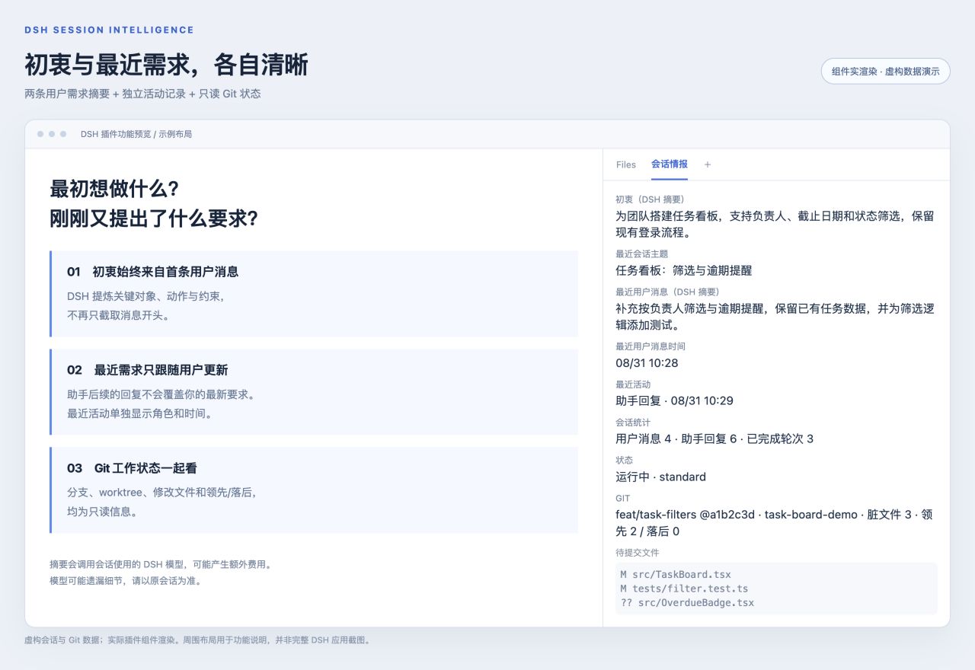The image size is (975, 670).
Task: Click text DSH 提炼关键对象、动作与约束
Action: tap(145, 296)
